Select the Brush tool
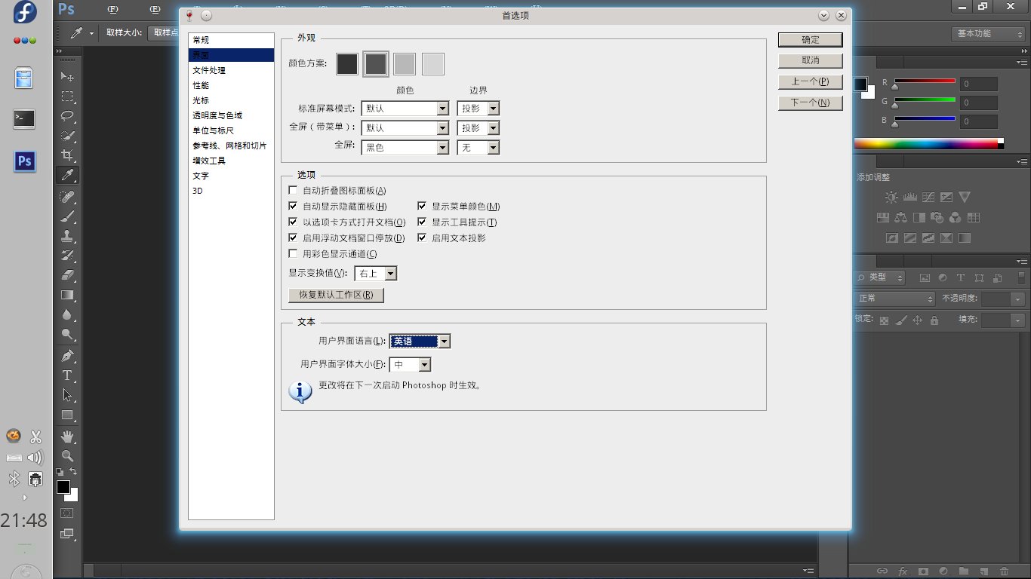1031x579 pixels. tap(67, 216)
